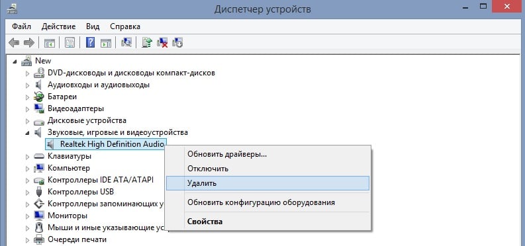Image resolution: width=525 pixels, height=246 pixels.
Task: Collapse Звуковые, игровые и видеоустройства node
Action: (27, 133)
